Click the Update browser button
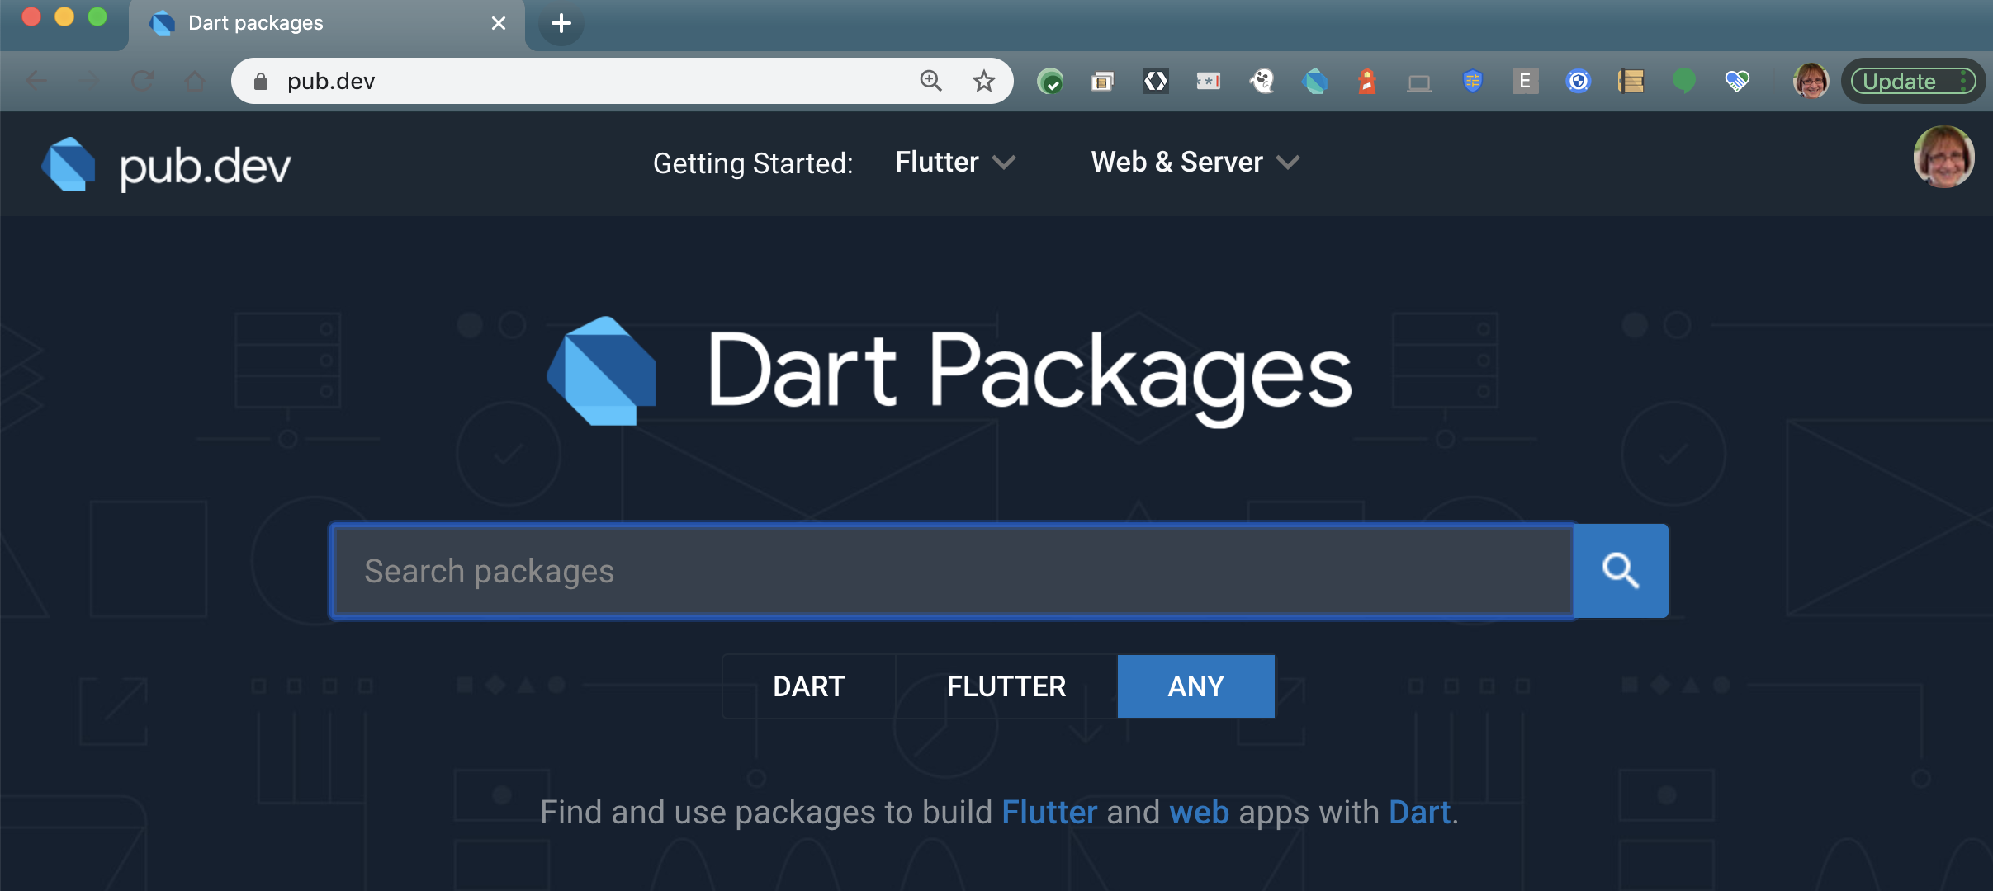This screenshot has width=1993, height=891. click(x=1897, y=80)
